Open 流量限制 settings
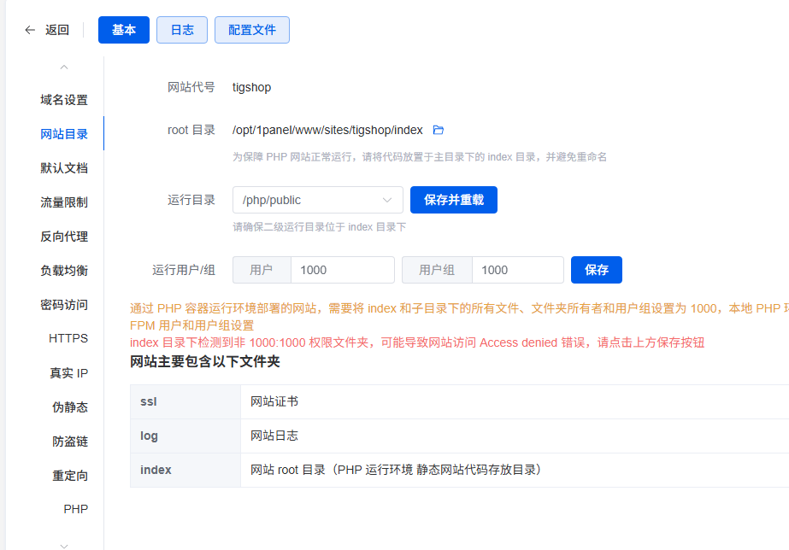 [x=64, y=202]
